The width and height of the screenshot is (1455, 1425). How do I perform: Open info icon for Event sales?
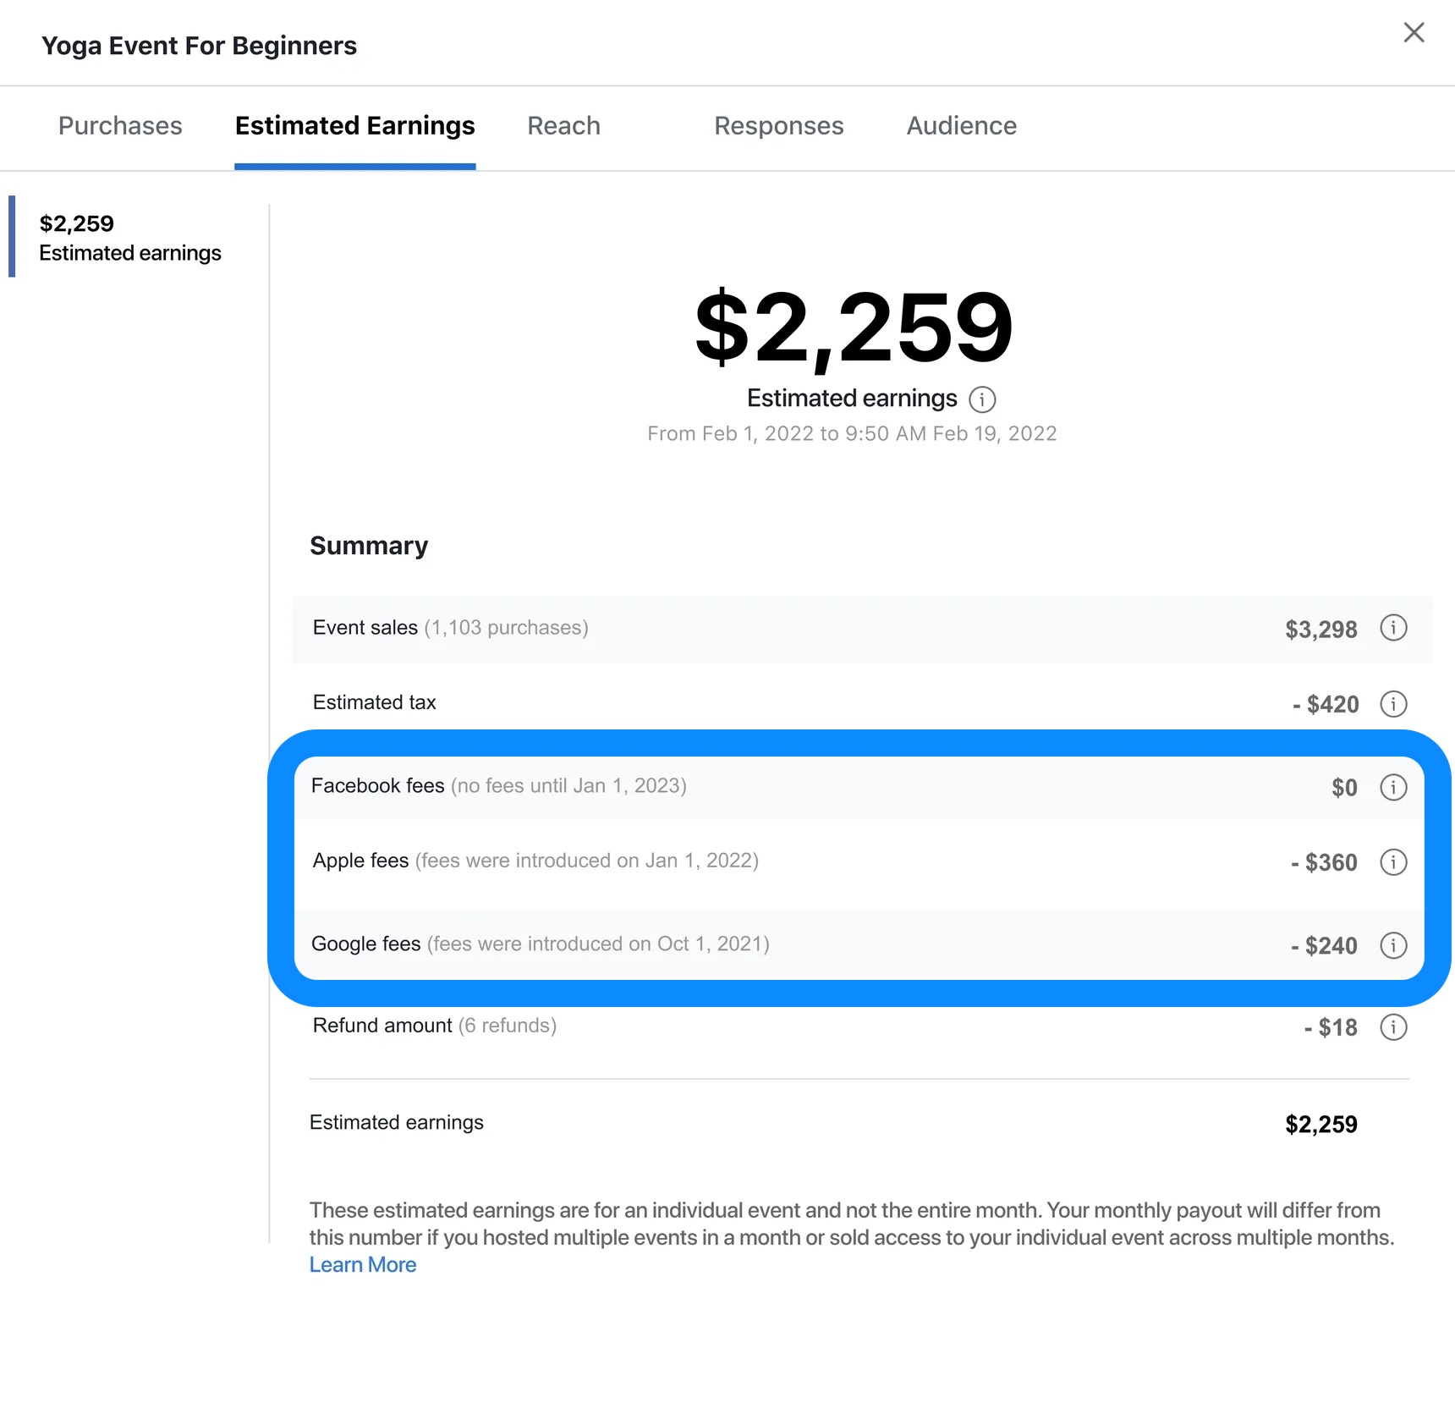1393,628
